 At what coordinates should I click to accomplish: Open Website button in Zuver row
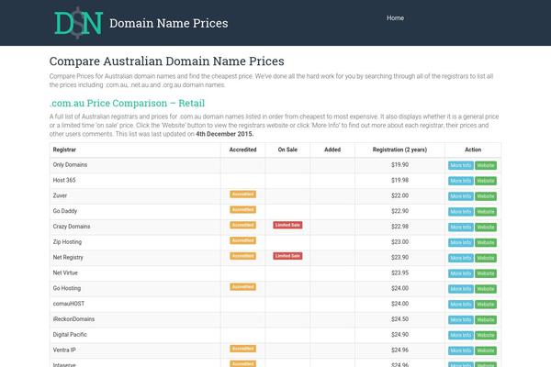pyautogui.click(x=486, y=196)
